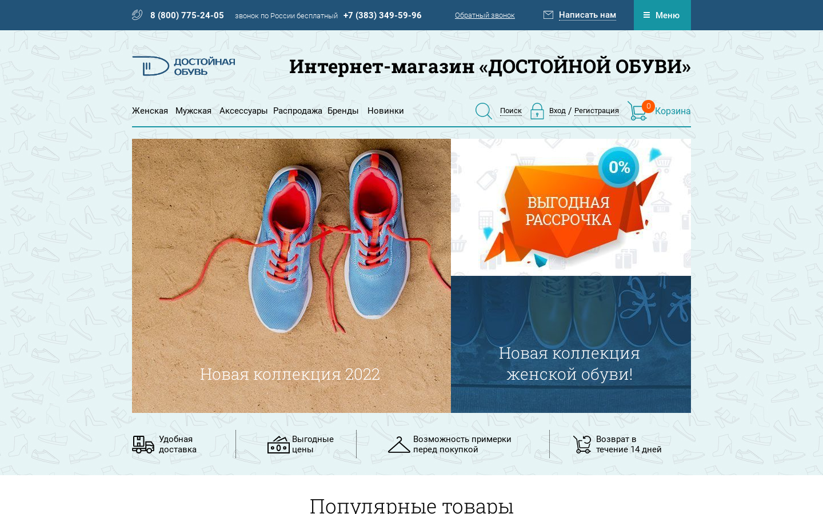The image size is (823, 514).
Task: Click the Популярные товары heading
Action: [x=411, y=505]
